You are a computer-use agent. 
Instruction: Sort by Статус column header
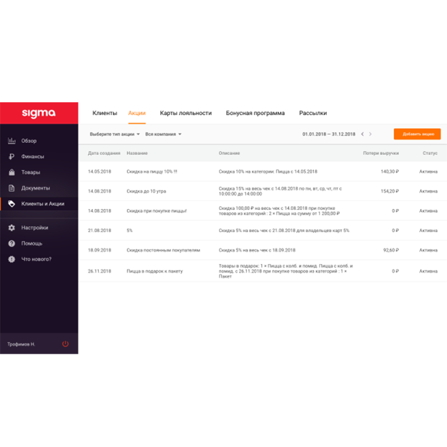[x=430, y=153]
